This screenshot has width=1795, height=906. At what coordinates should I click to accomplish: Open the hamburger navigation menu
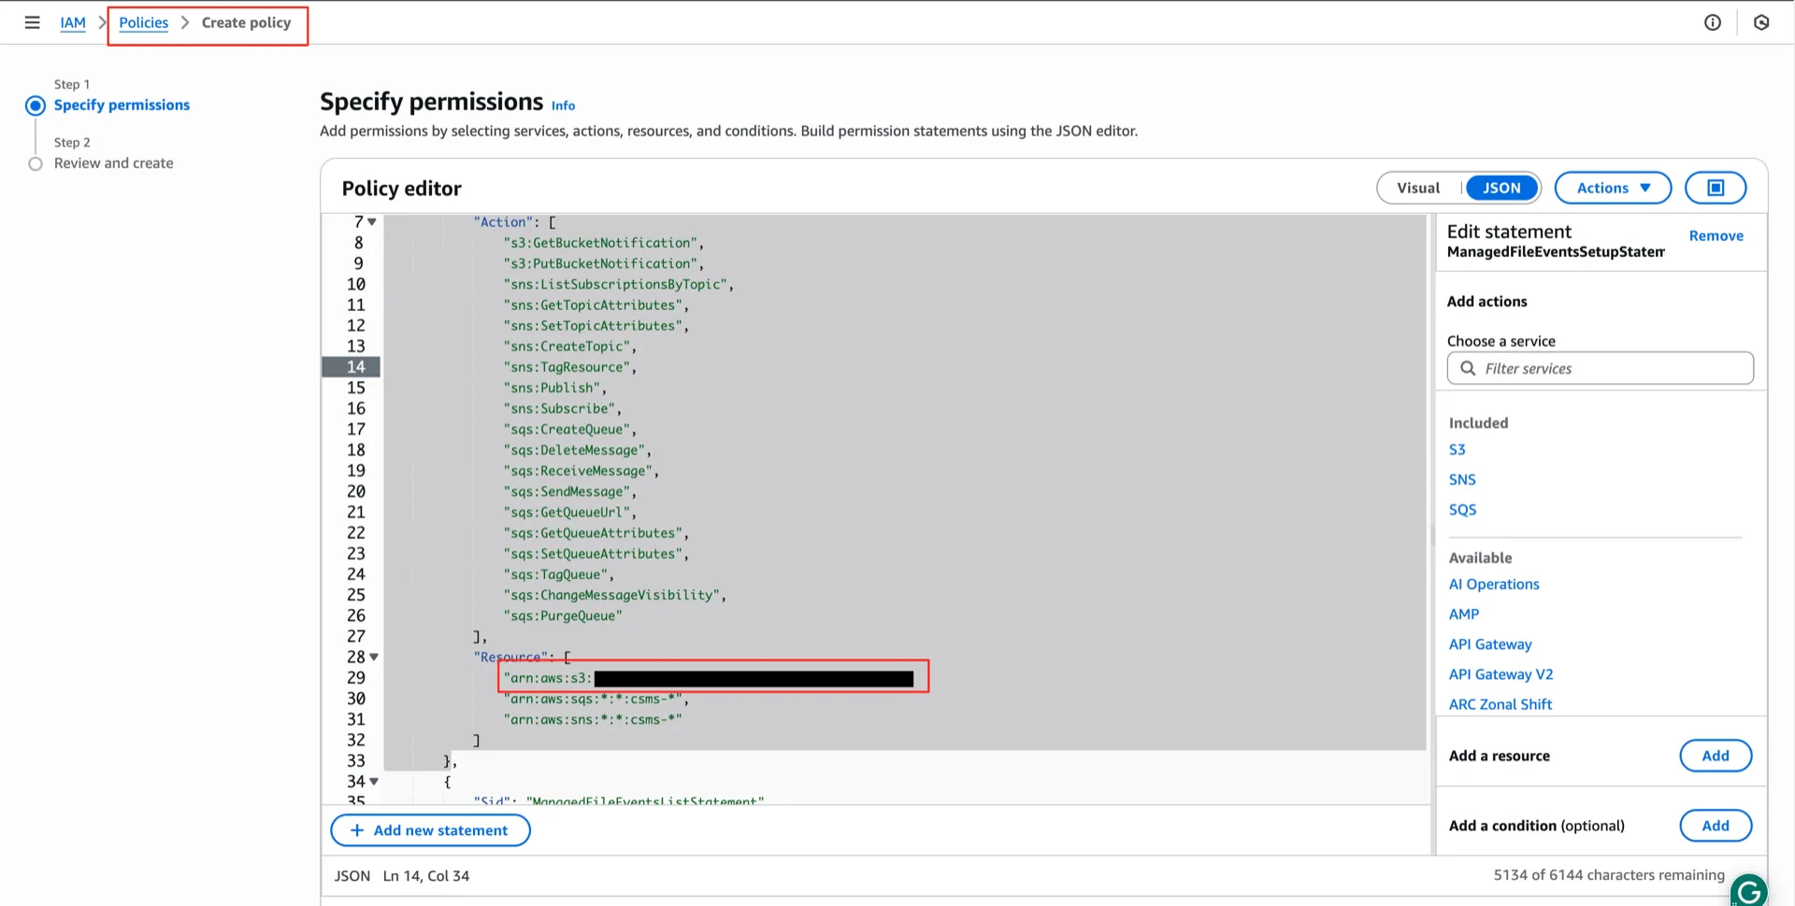32,22
